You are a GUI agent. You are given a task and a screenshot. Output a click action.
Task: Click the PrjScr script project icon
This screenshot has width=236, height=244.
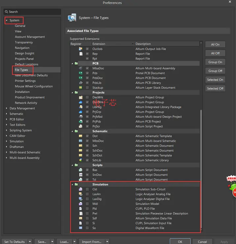[81, 126]
